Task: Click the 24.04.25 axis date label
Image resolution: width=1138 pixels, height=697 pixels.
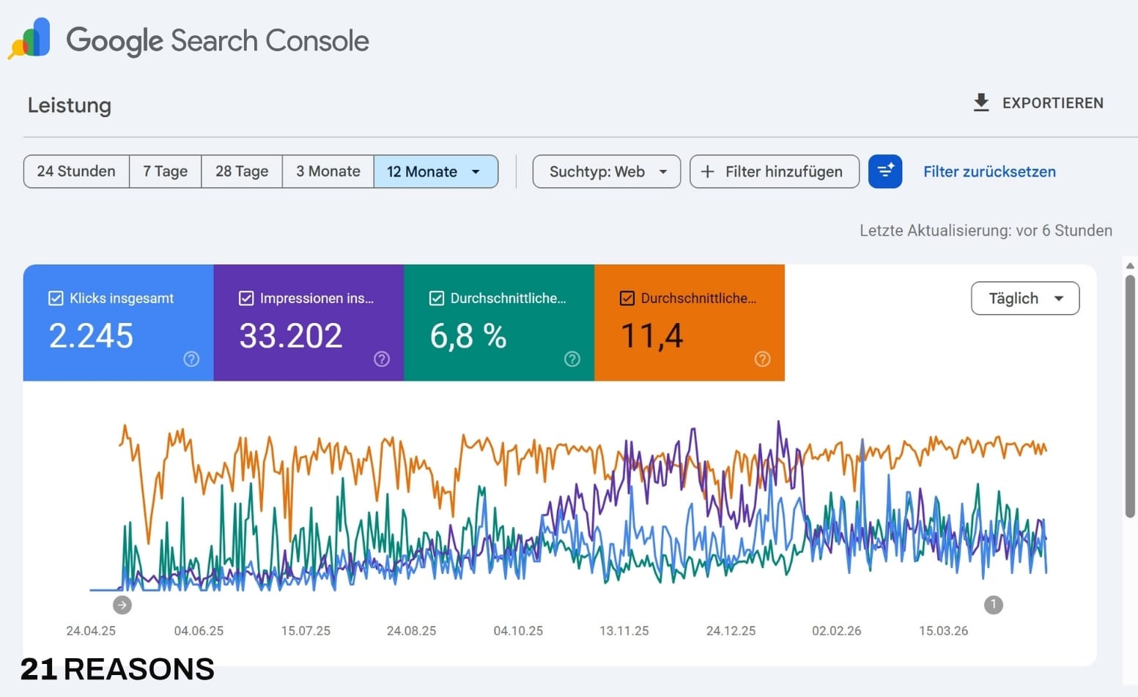Action: [x=91, y=630]
